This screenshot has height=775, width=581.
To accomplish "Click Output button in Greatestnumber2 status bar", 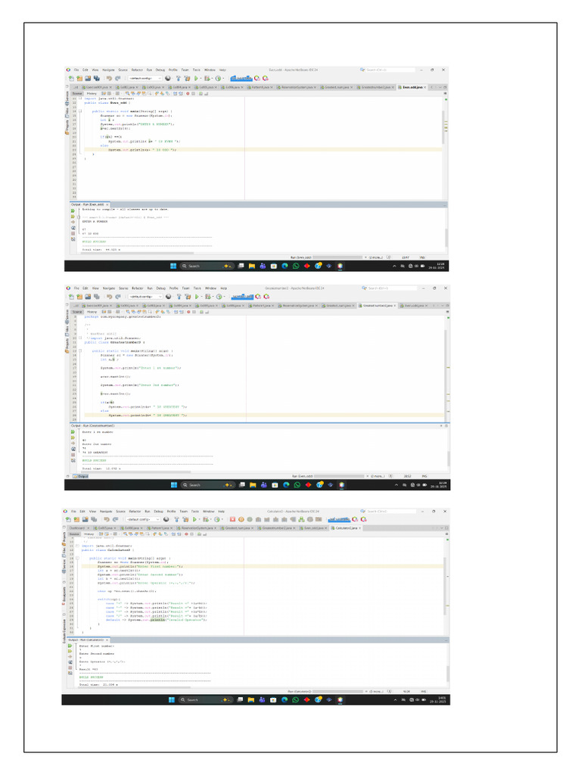I will click(x=81, y=476).
